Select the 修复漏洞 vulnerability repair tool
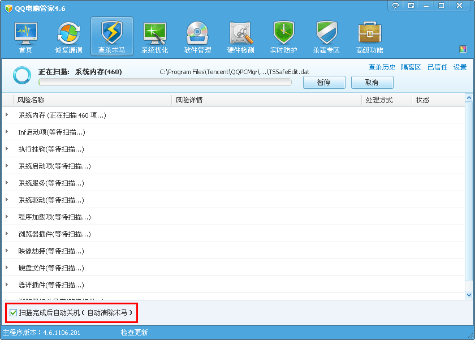This screenshot has height=340, width=475. (x=68, y=36)
